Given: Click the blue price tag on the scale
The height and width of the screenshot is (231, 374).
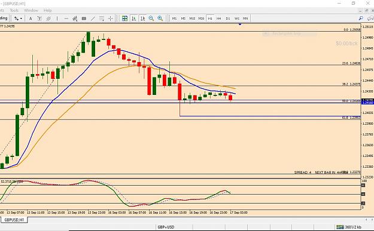Looking at the screenshot, I should tap(368, 103).
